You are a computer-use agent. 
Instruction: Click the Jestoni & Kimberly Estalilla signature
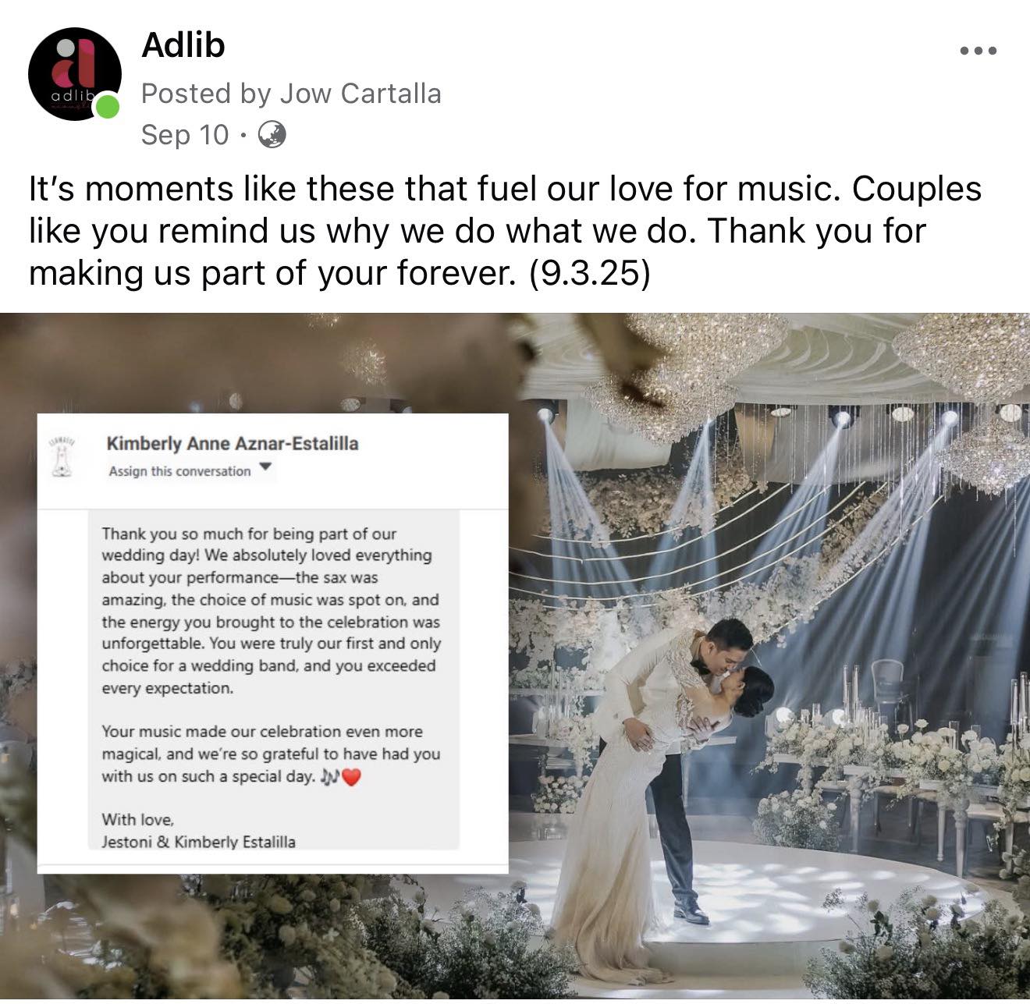198,842
